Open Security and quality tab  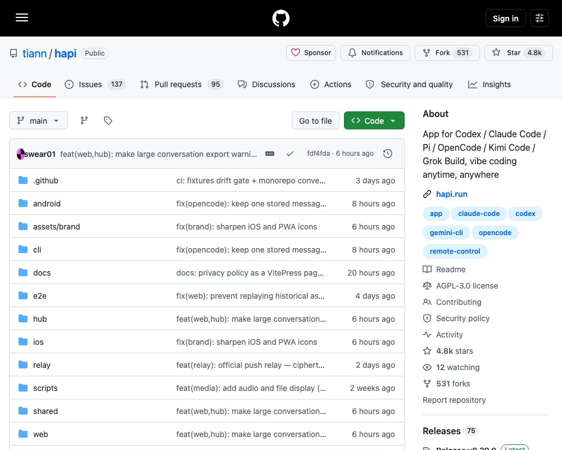[409, 84]
